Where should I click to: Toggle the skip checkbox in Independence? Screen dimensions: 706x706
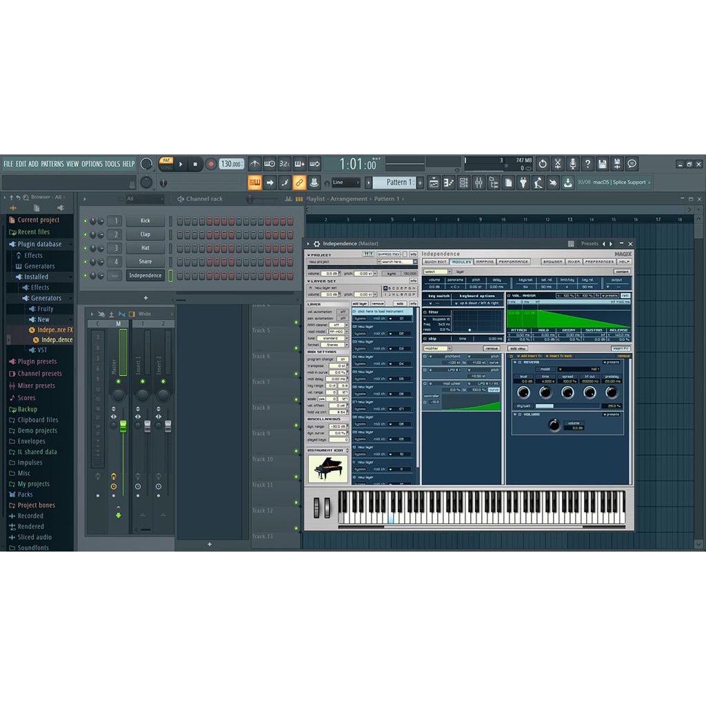point(425,339)
